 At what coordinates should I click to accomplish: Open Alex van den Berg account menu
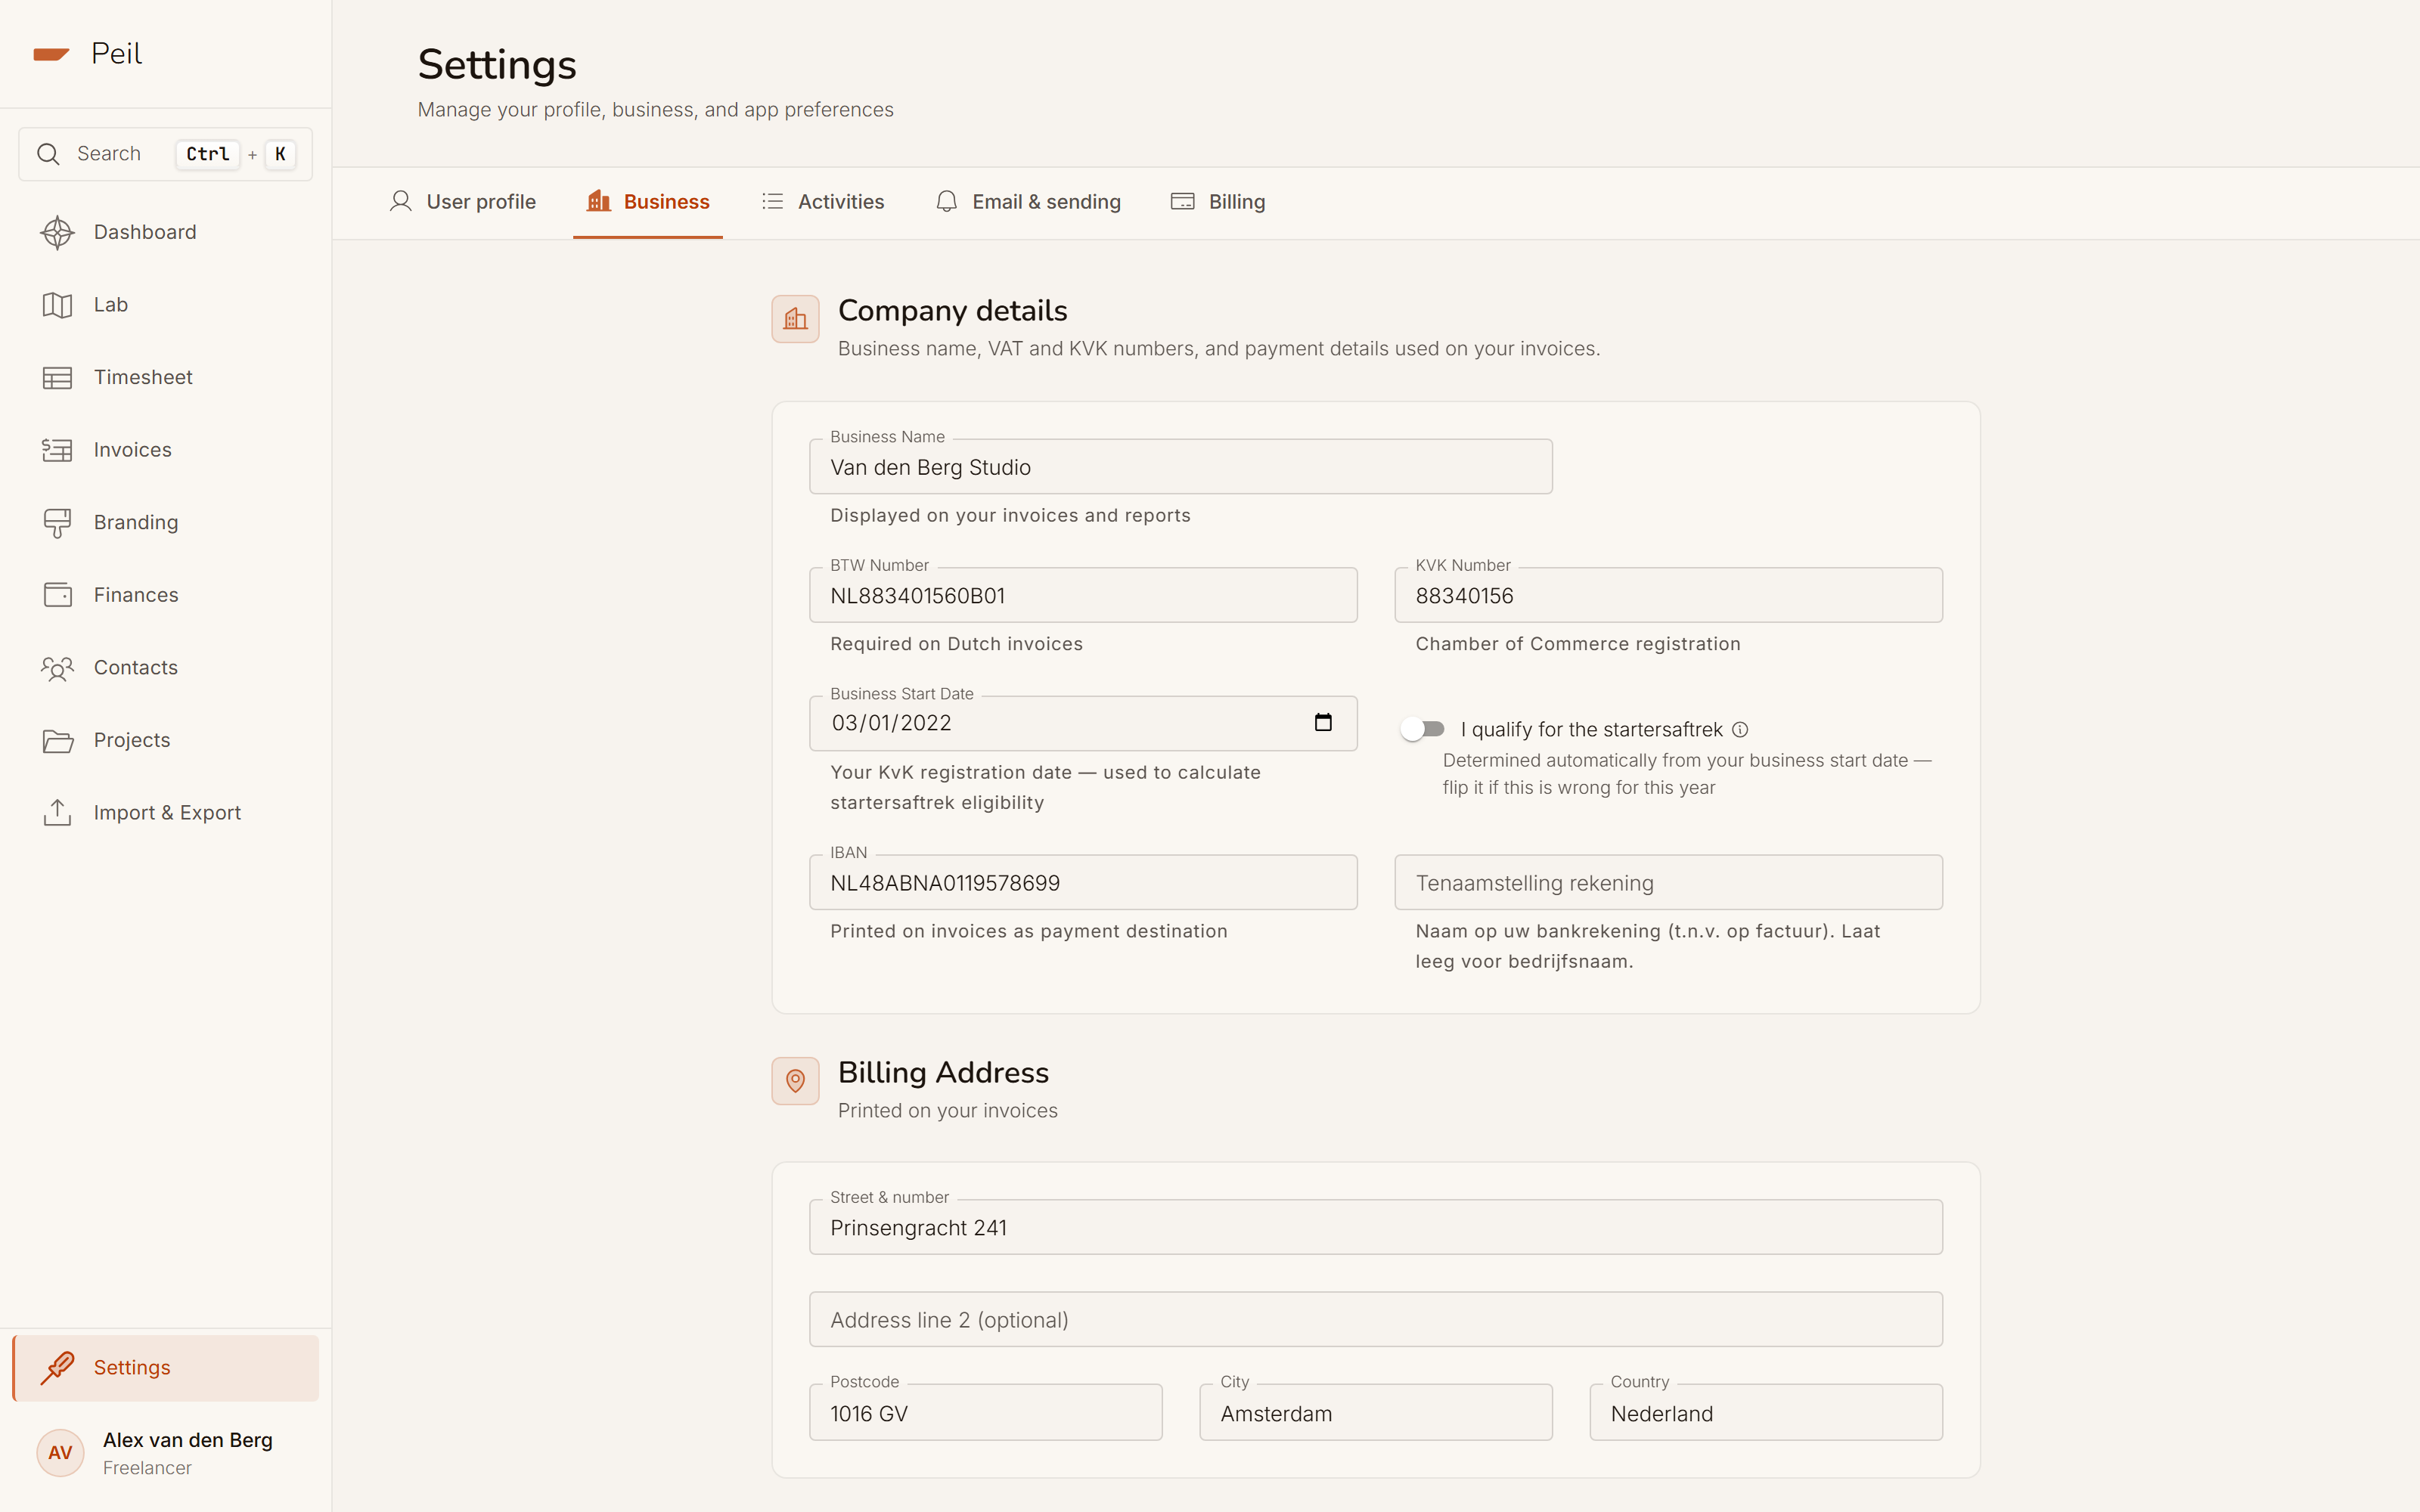tap(166, 1453)
